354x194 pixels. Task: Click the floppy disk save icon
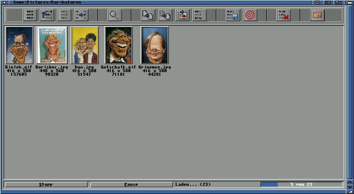[x=233, y=15]
